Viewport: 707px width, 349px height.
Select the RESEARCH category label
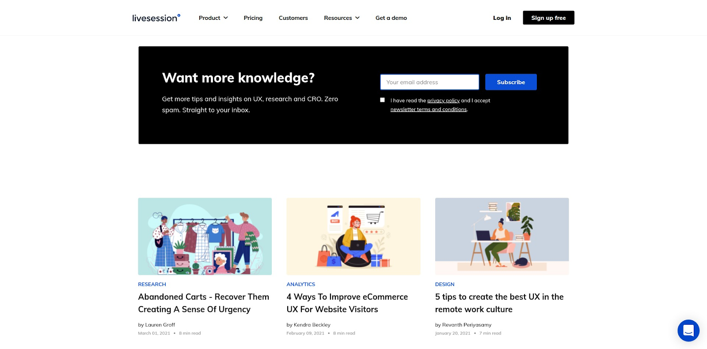(x=152, y=285)
